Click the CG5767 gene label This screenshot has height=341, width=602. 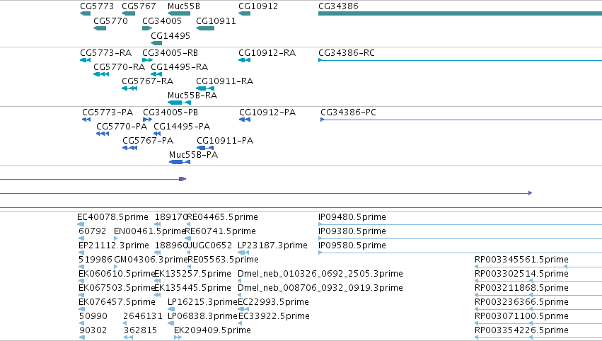click(139, 6)
